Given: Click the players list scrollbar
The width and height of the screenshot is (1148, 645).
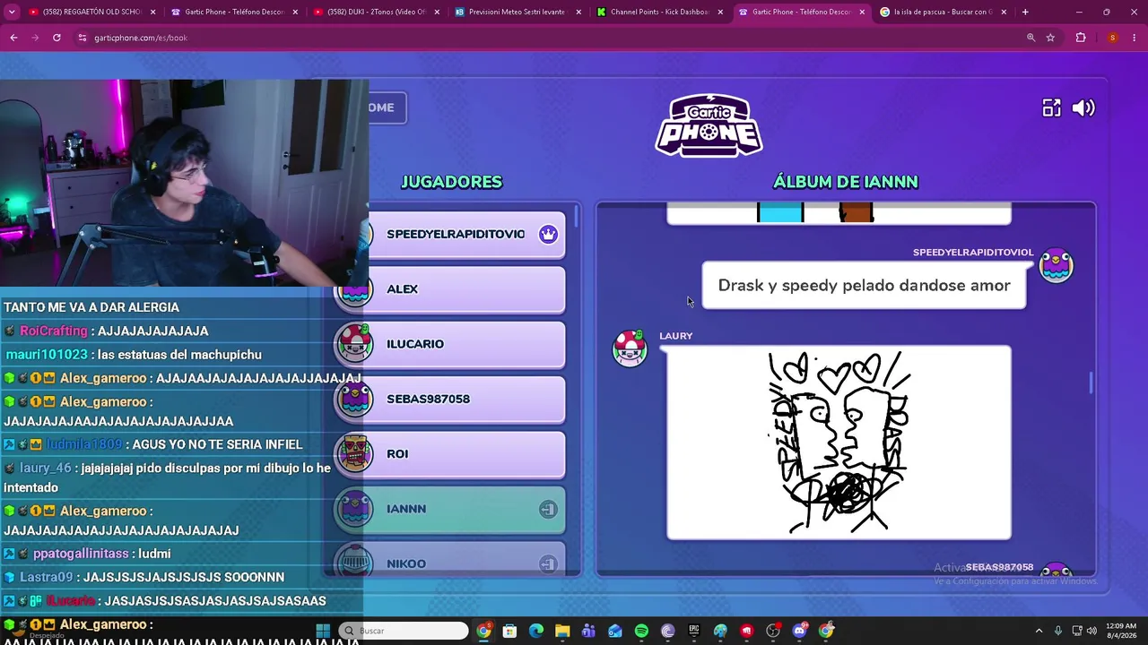Looking at the screenshot, I should (x=575, y=217).
